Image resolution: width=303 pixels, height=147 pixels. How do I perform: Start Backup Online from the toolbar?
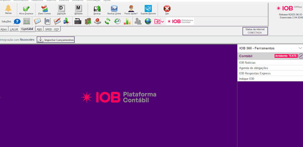114,9
